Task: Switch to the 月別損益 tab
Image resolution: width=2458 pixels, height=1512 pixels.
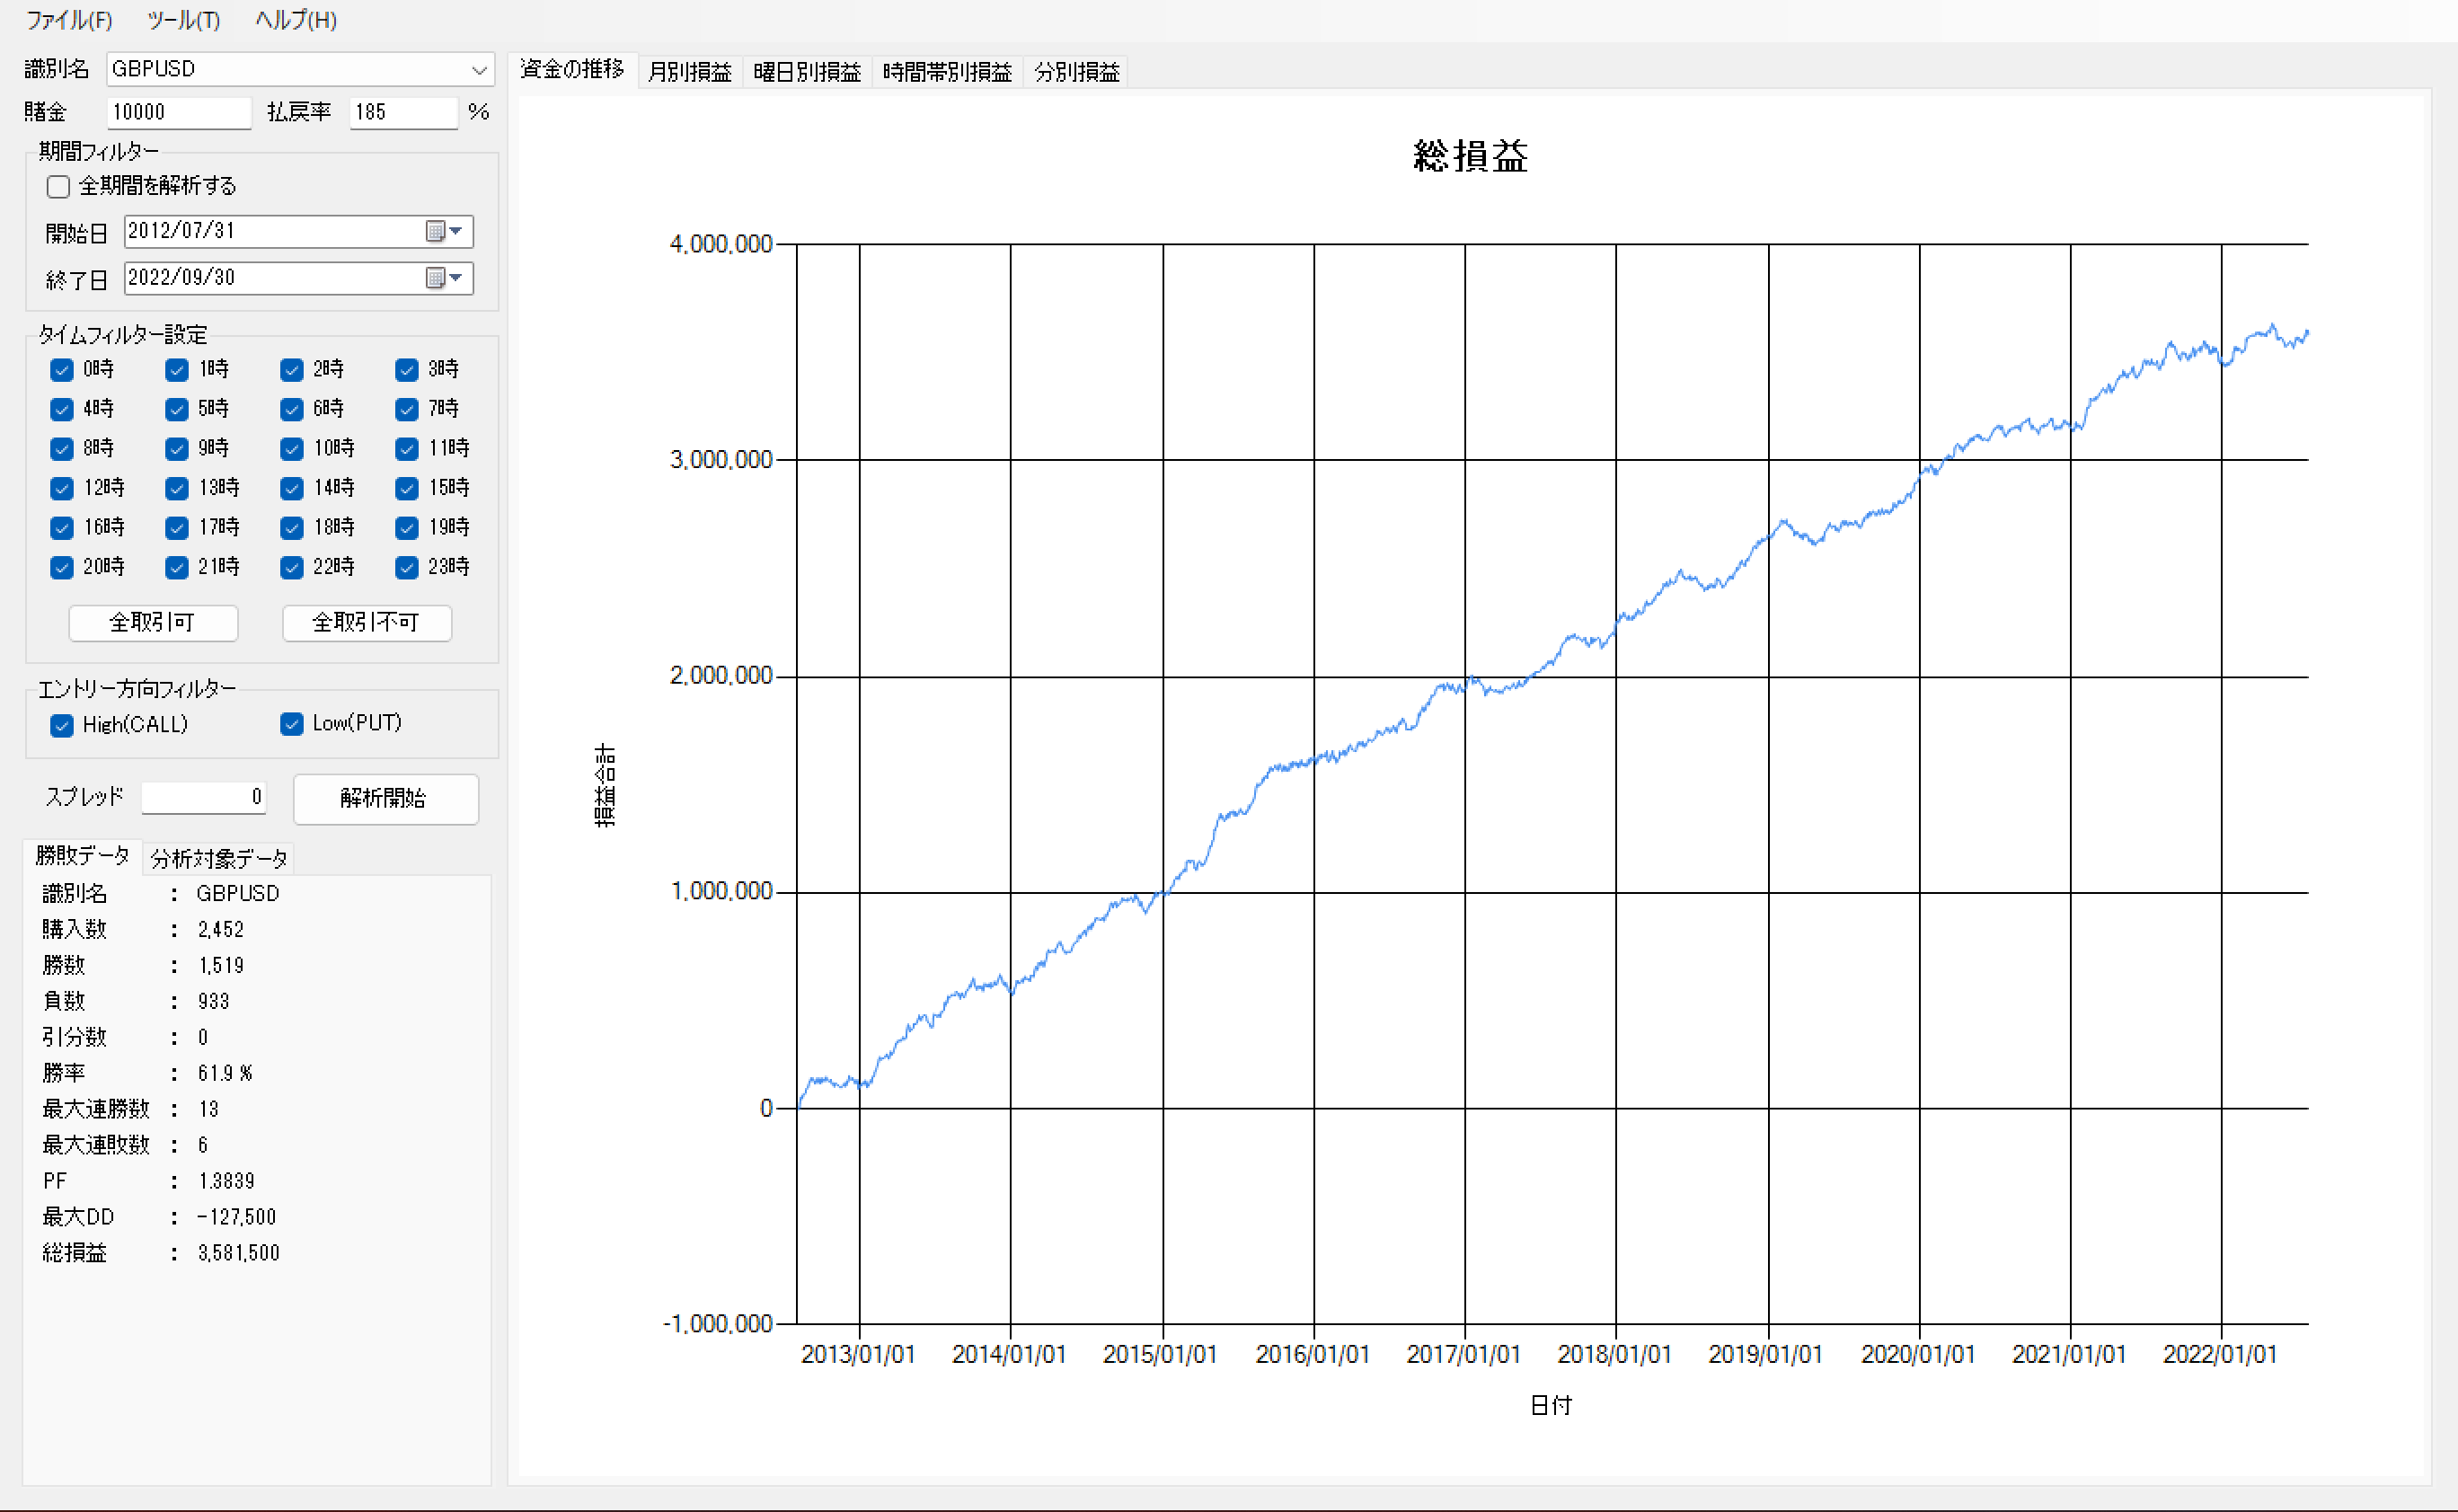Action: tap(690, 72)
